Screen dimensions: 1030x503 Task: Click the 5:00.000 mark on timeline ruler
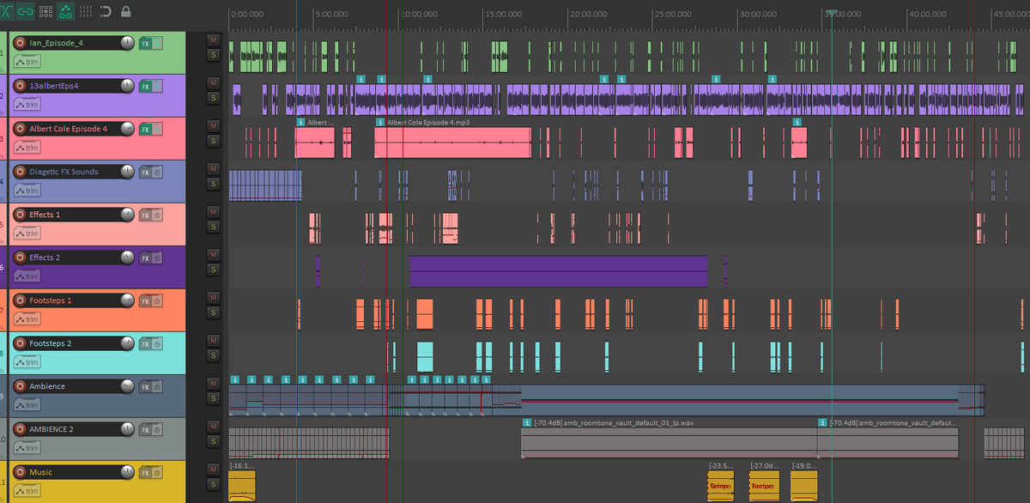coord(330,15)
